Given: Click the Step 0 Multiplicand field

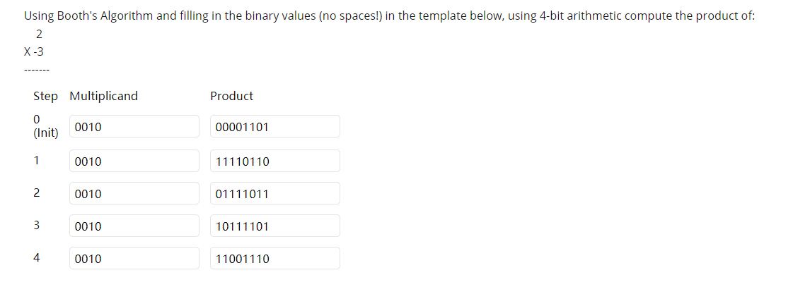Looking at the screenshot, I should click(x=134, y=126).
